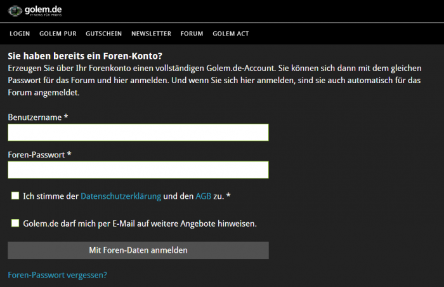Image resolution: width=444 pixels, height=287 pixels.
Task: Select NEWSLETTER in navigation bar
Action: pos(151,34)
